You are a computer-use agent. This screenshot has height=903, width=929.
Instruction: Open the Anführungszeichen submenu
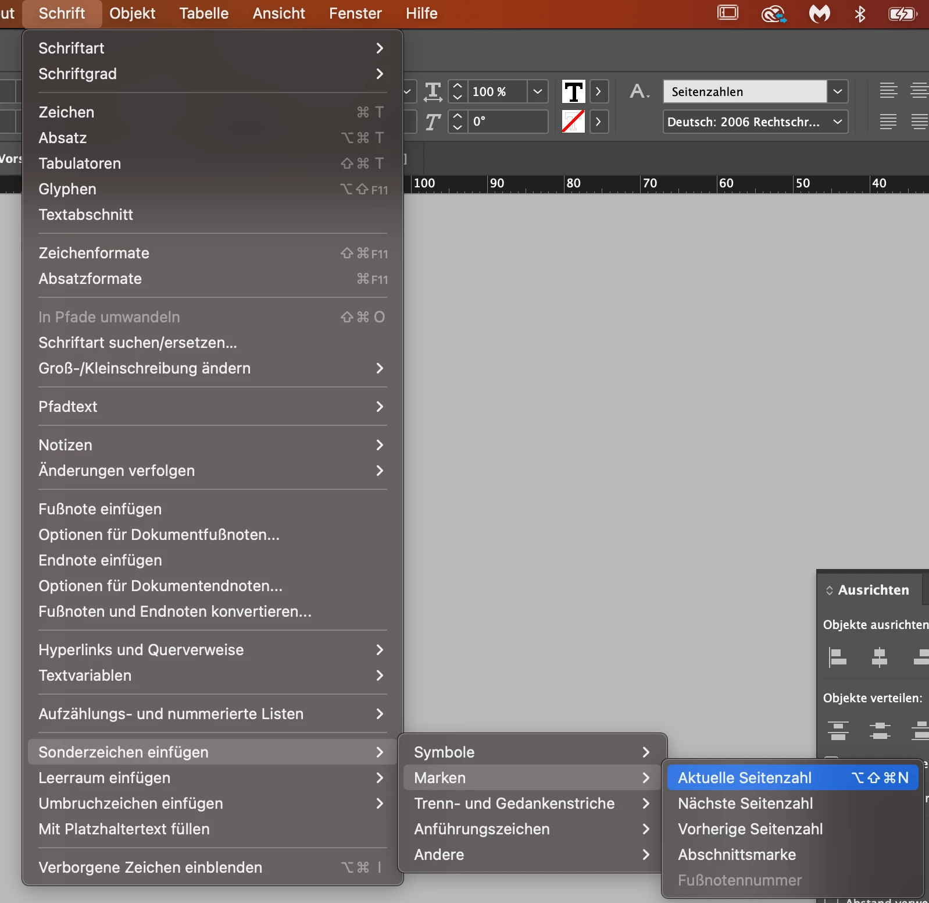532,829
